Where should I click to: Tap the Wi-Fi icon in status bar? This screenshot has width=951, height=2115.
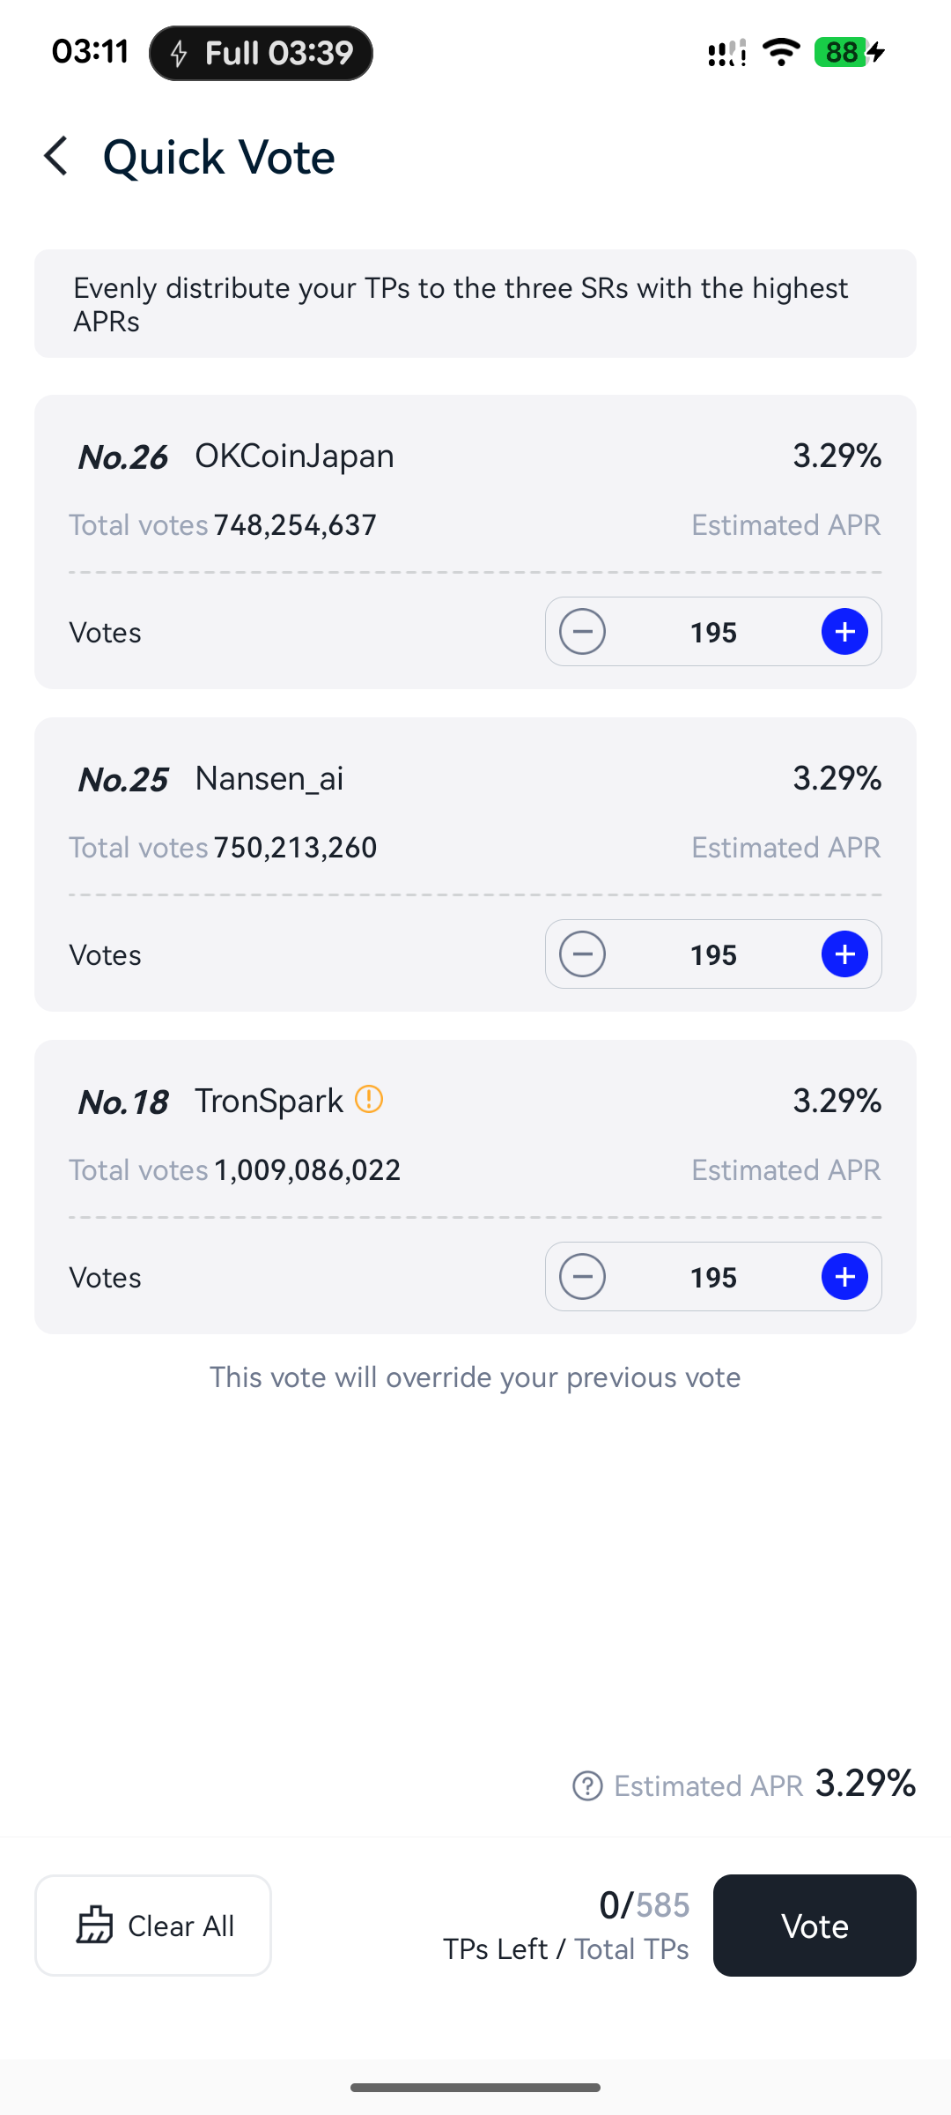[x=781, y=52]
